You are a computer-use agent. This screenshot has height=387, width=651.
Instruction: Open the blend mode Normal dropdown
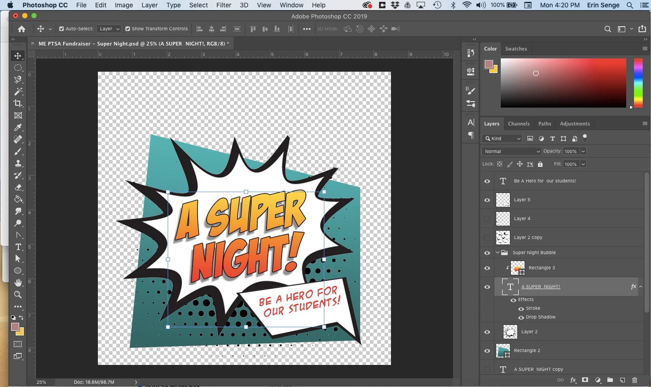tap(511, 151)
